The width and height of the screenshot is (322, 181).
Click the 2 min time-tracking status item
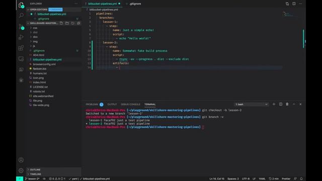tap(274, 179)
